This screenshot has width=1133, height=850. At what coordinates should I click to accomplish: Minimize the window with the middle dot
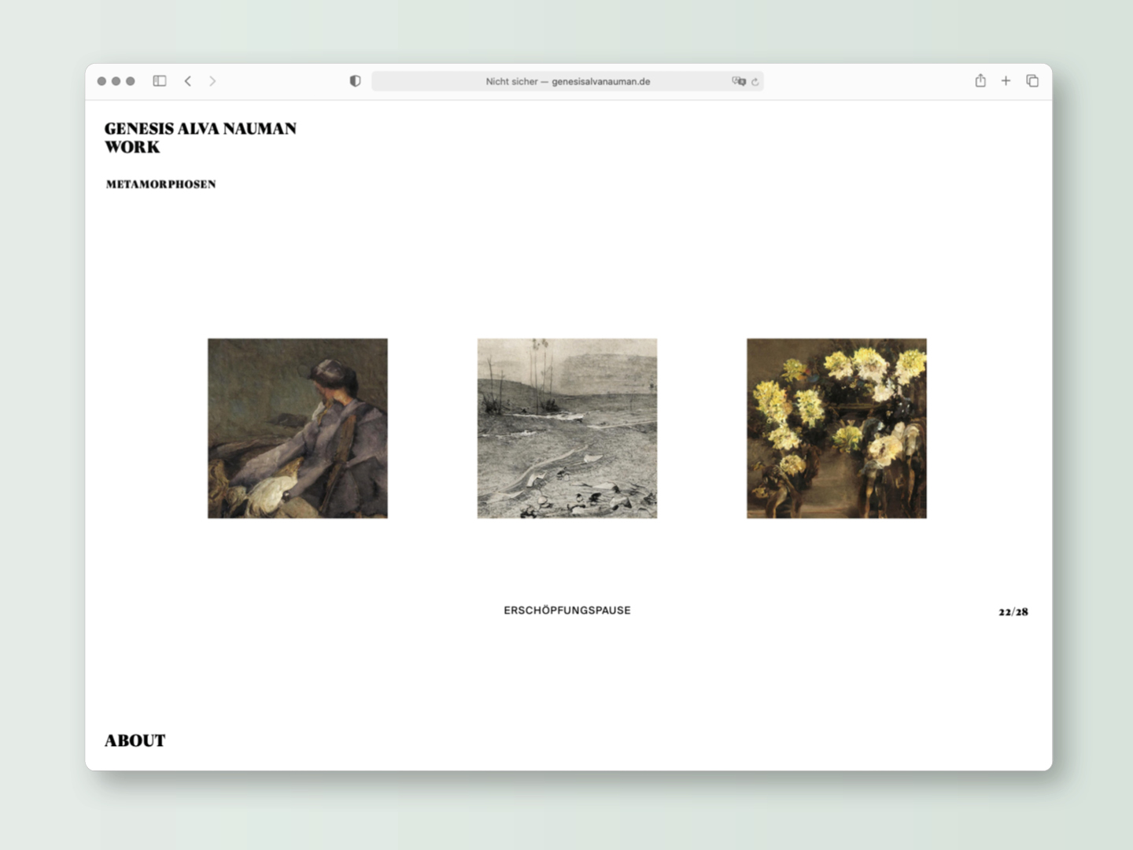(x=116, y=81)
